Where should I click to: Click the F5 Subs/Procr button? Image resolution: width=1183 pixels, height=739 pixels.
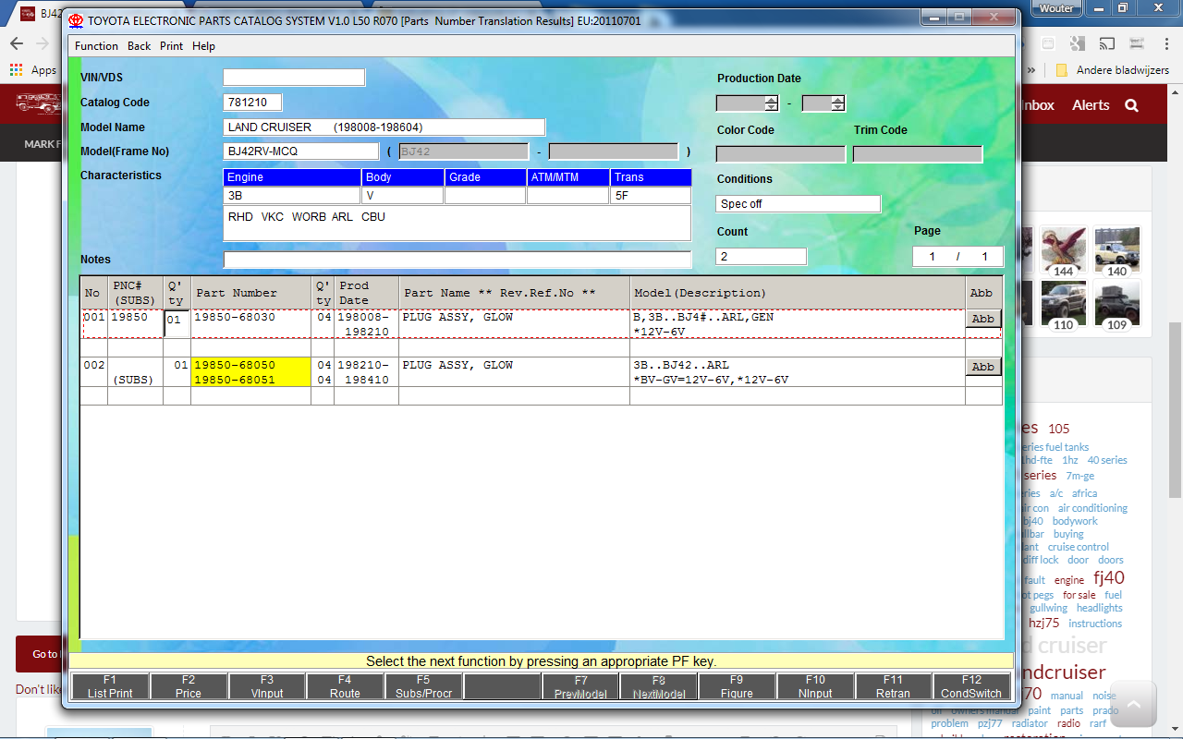[423, 686]
